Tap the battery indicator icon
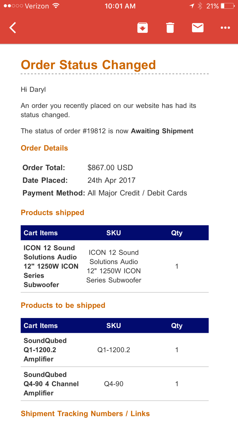 click(x=227, y=6)
